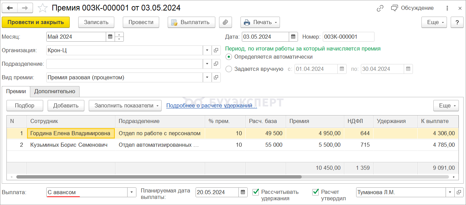The image size is (466, 205).
Task: Toggle the Расчет утвердил checkbox
Action: [315, 192]
